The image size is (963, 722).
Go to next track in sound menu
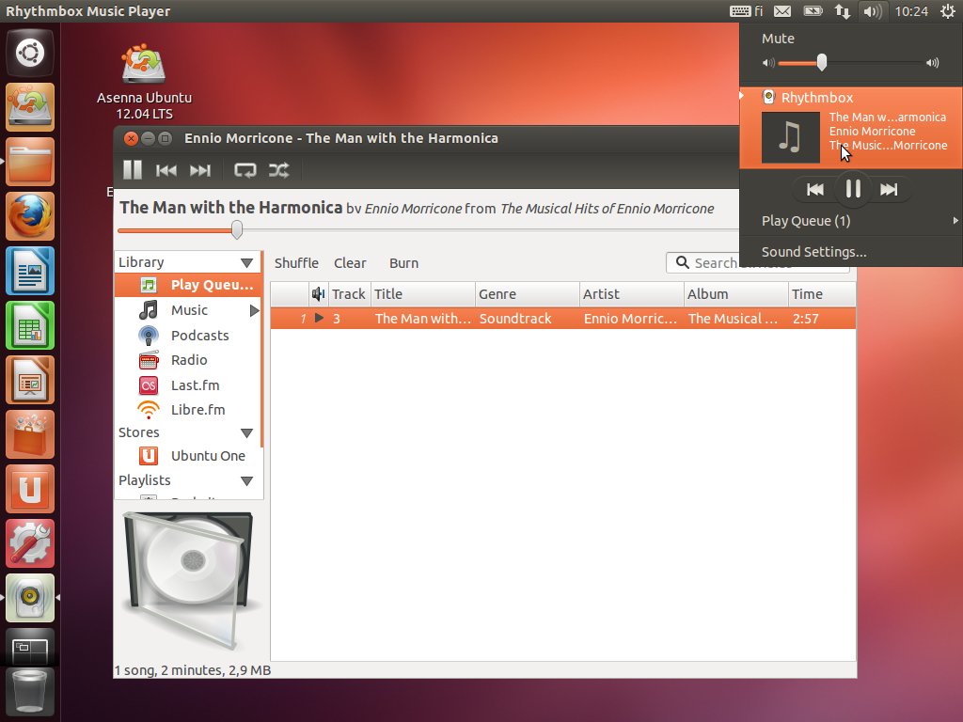click(889, 189)
